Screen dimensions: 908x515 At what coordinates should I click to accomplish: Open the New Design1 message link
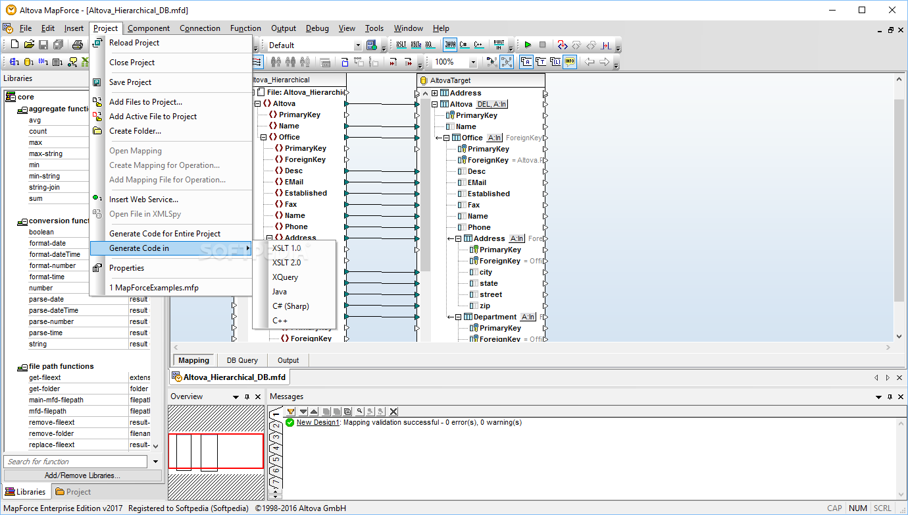[x=318, y=422]
